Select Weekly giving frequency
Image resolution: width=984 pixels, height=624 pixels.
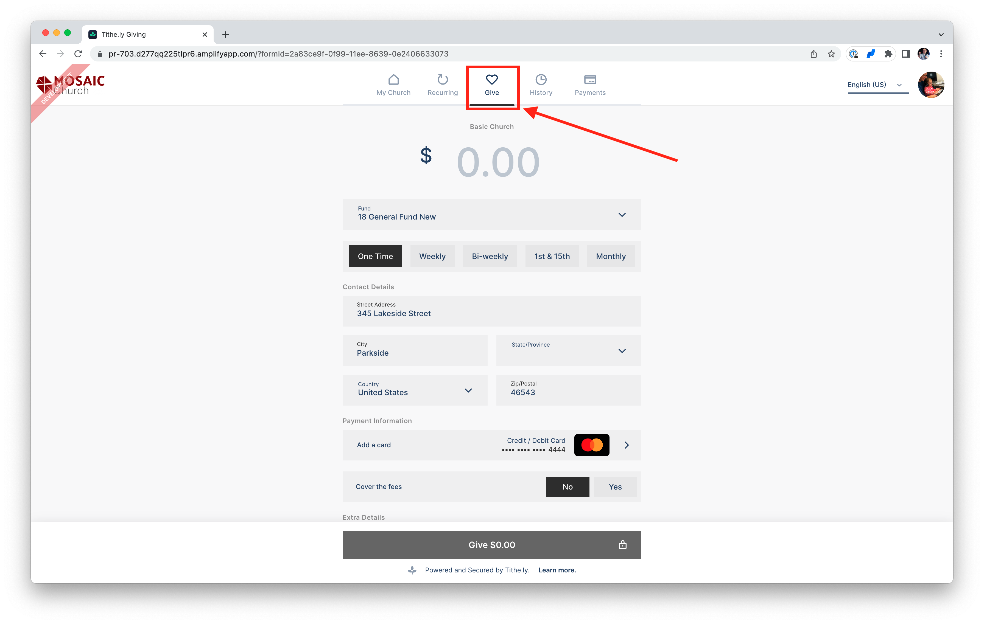pyautogui.click(x=432, y=257)
